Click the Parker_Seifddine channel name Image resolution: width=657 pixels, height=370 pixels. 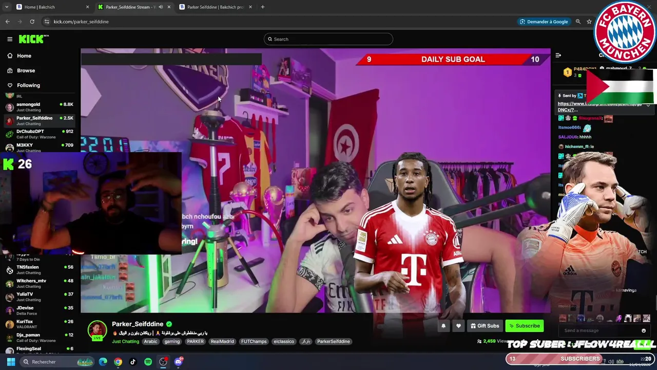(x=138, y=324)
